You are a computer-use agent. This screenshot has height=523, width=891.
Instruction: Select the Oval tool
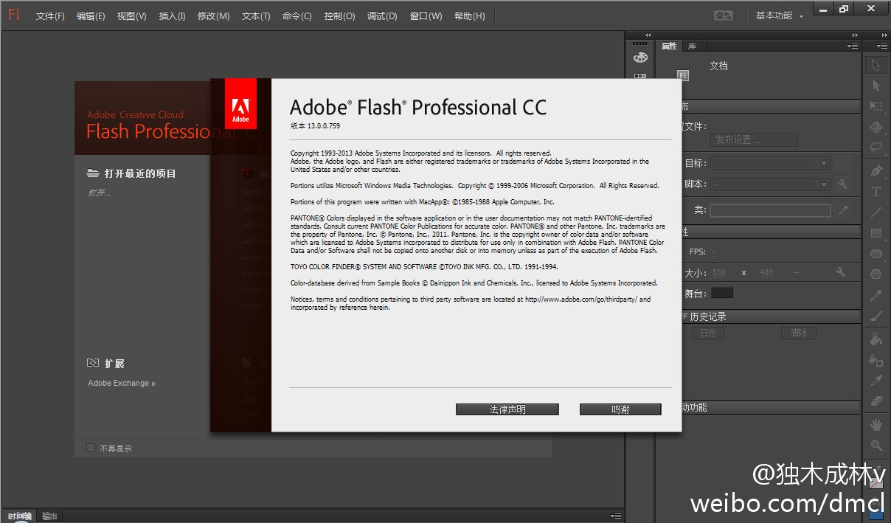(x=876, y=254)
